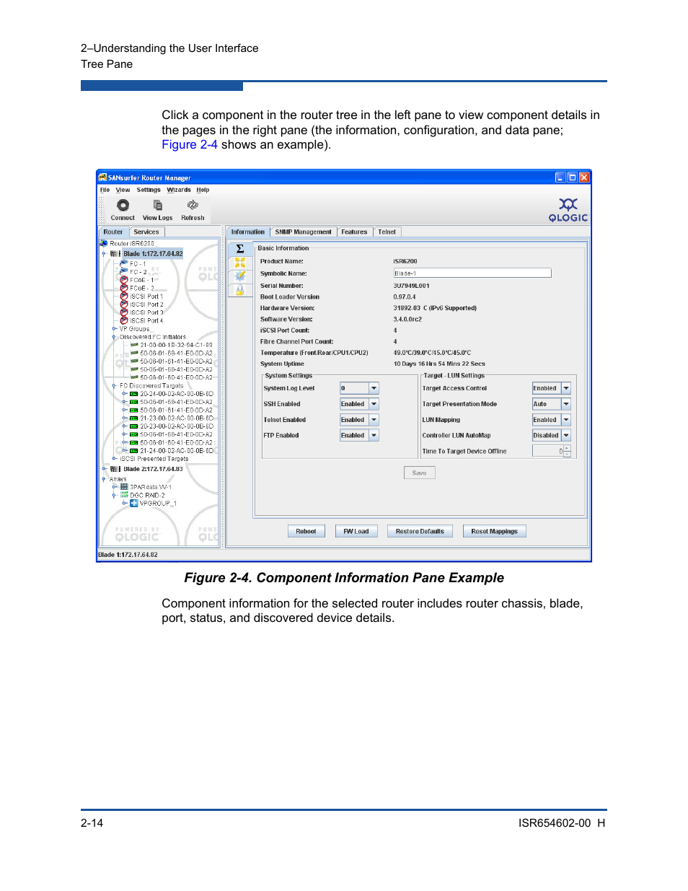Open the View Logs toolbar icon

coord(157,206)
